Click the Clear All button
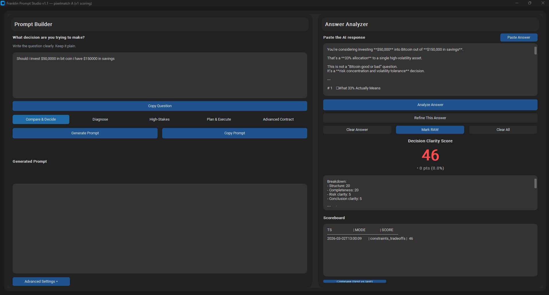 (503, 130)
